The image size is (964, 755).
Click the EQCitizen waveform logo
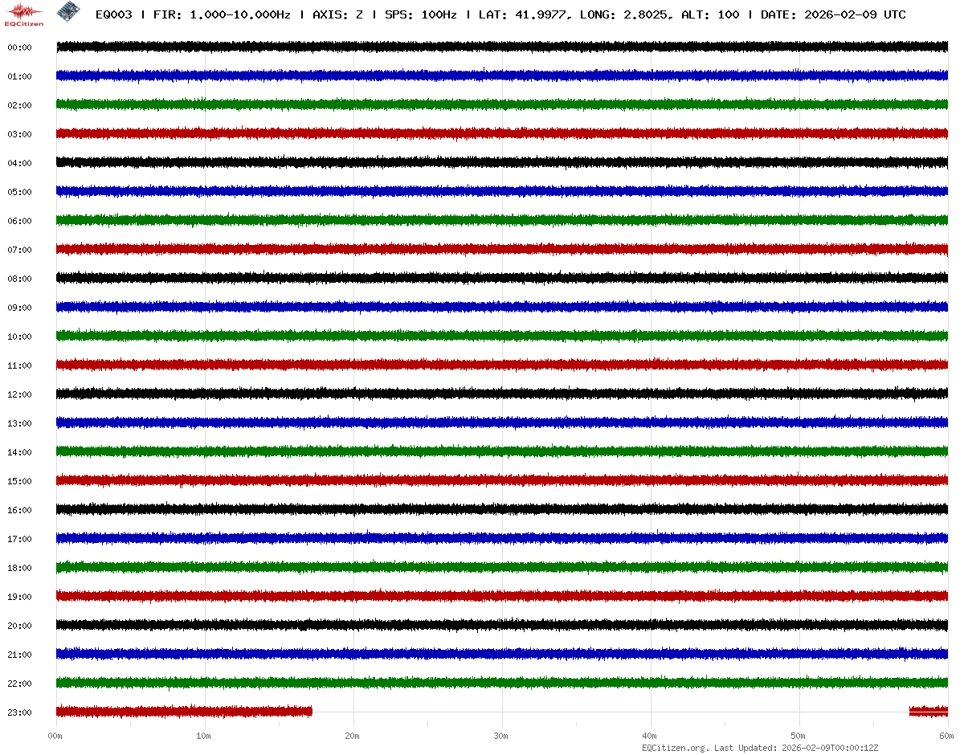[x=25, y=13]
